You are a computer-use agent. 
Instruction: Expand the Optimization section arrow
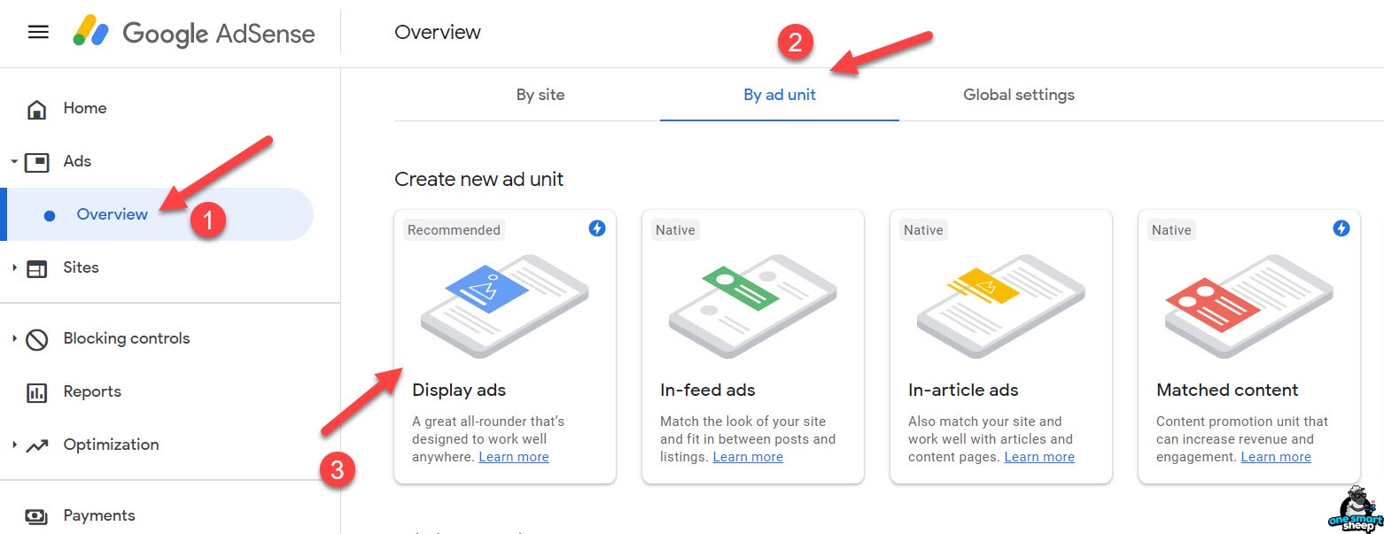point(14,445)
